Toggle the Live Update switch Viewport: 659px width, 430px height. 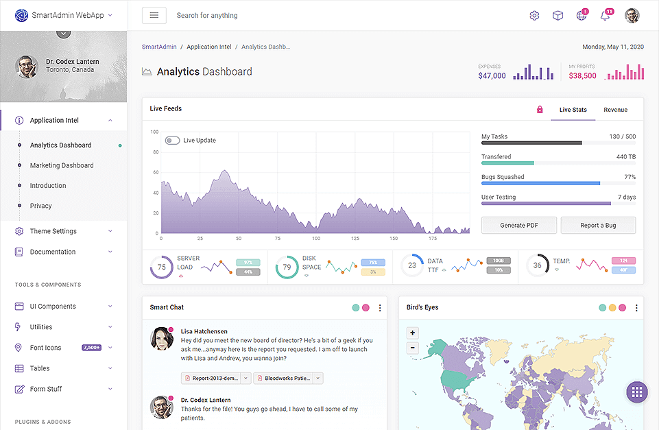click(x=172, y=141)
